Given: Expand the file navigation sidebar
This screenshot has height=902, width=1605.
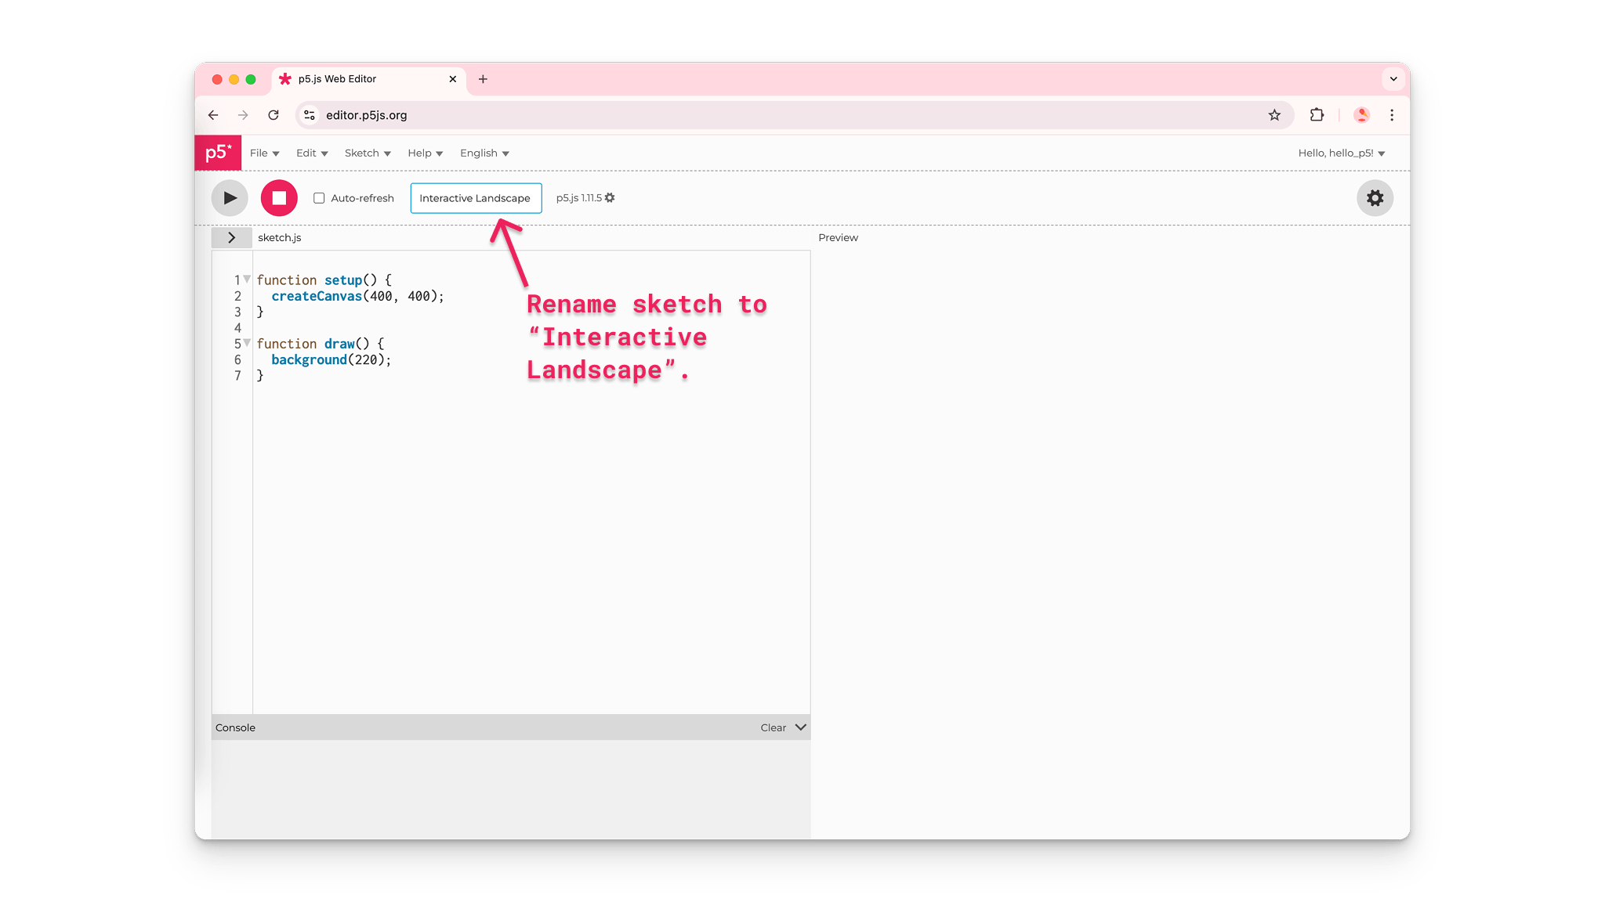Looking at the screenshot, I should click(x=231, y=237).
